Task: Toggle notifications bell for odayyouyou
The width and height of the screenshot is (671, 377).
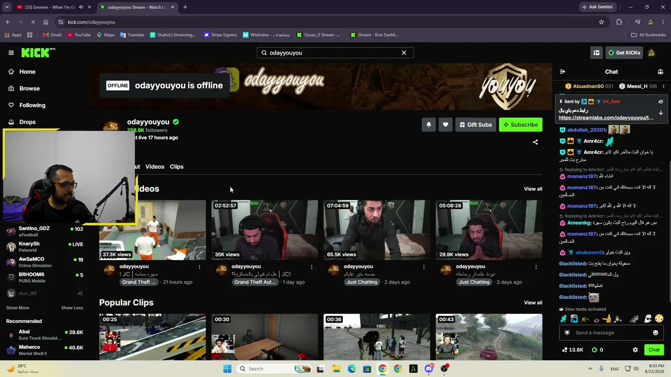Action: pos(428,125)
